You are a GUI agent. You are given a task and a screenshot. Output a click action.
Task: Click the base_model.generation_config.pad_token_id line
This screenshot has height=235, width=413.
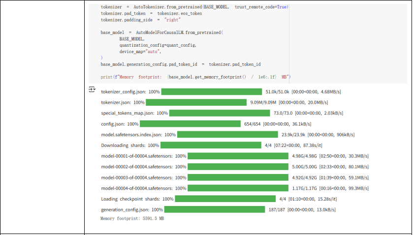click(181, 64)
